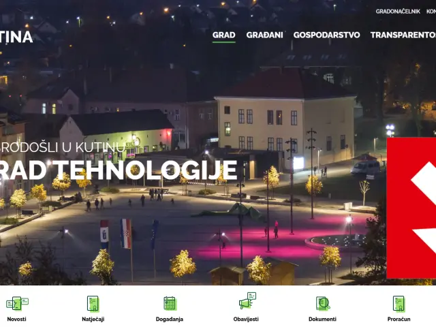Go to the Obavijesti text link
This screenshot has height=327, width=436.
246,319
